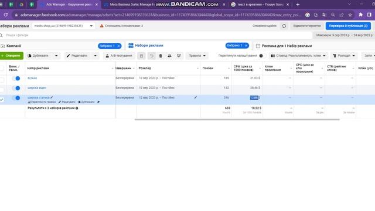This screenshot has width=375, height=211.
Task: Click Дублювати link under широка статика
Action: tap(86, 102)
